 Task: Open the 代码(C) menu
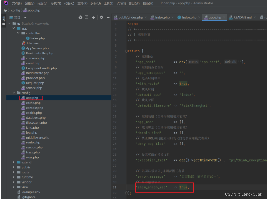click(69, 3)
